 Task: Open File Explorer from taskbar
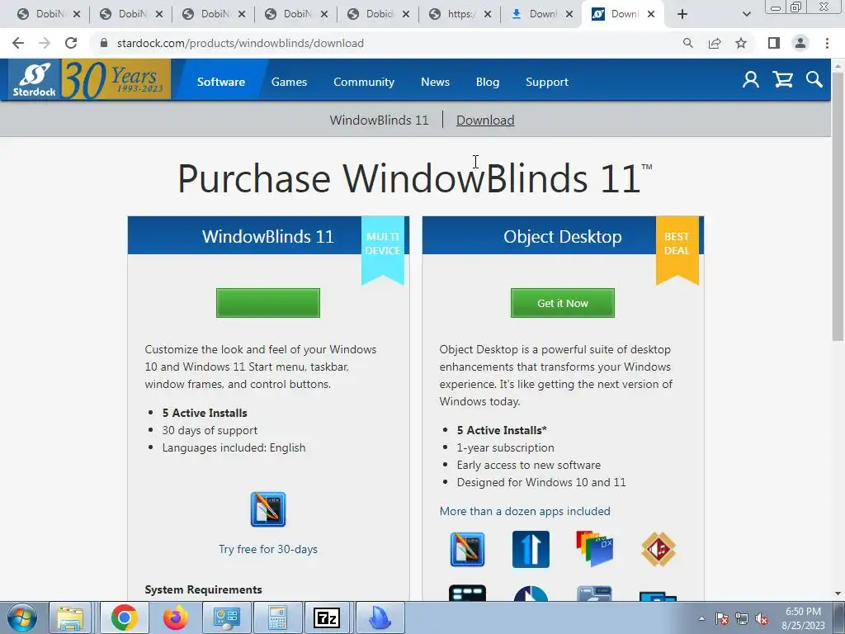pos(71,617)
